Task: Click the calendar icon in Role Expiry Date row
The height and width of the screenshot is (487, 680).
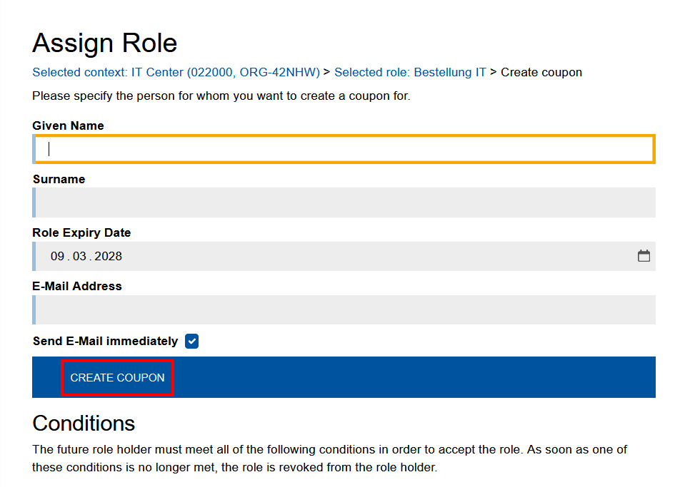Action: [644, 255]
